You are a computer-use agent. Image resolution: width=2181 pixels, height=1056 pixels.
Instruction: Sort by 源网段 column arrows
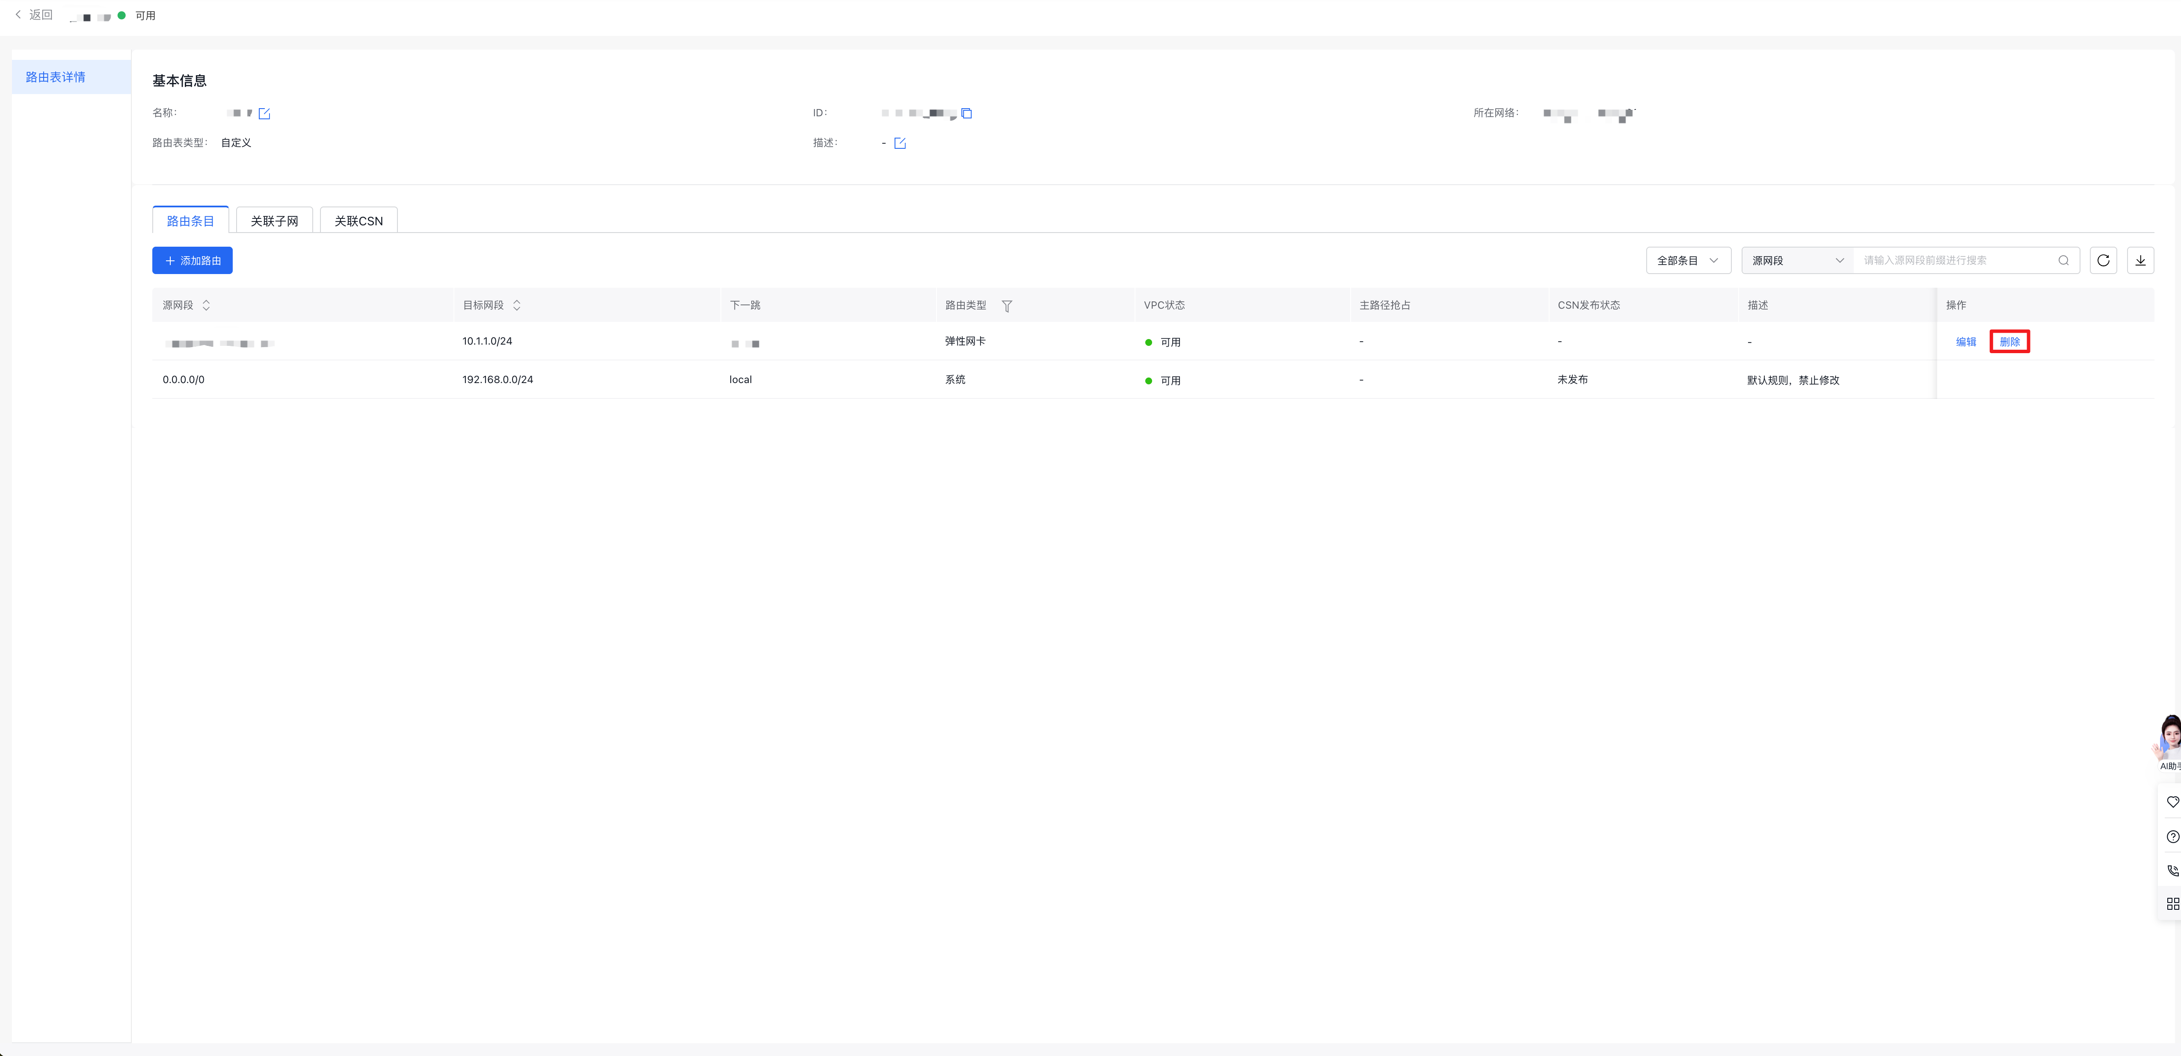[206, 305]
